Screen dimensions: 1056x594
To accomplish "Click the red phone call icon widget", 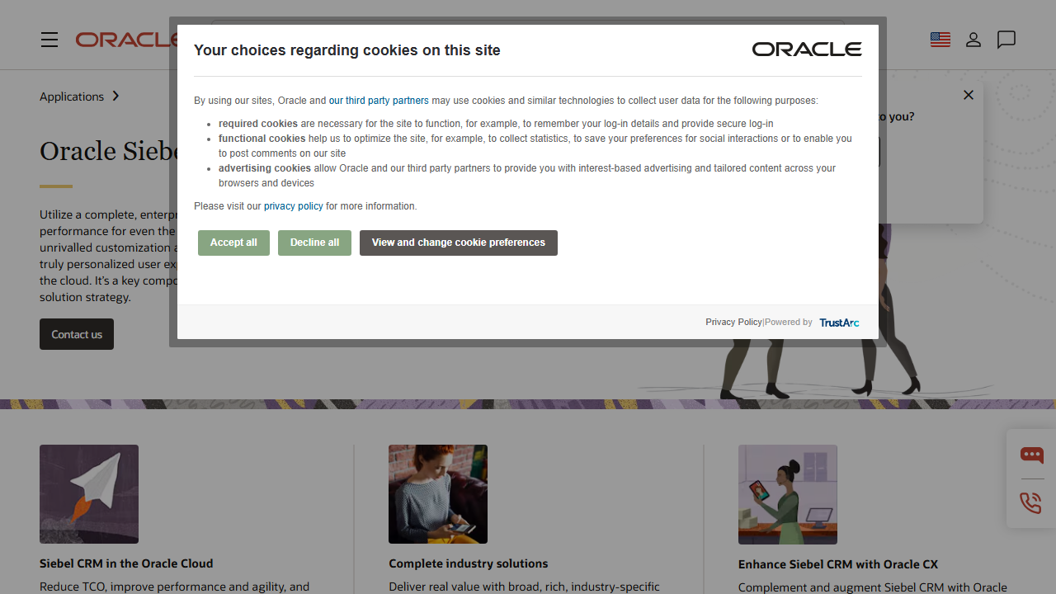I will click(x=1031, y=502).
